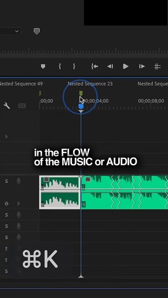The height and width of the screenshot is (298, 168).
Task: Click Add Marker in the transport controls row
Action: point(43,66)
